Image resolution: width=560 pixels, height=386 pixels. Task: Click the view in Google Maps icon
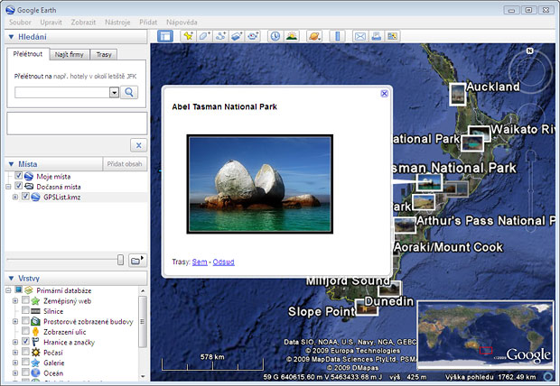pos(392,36)
